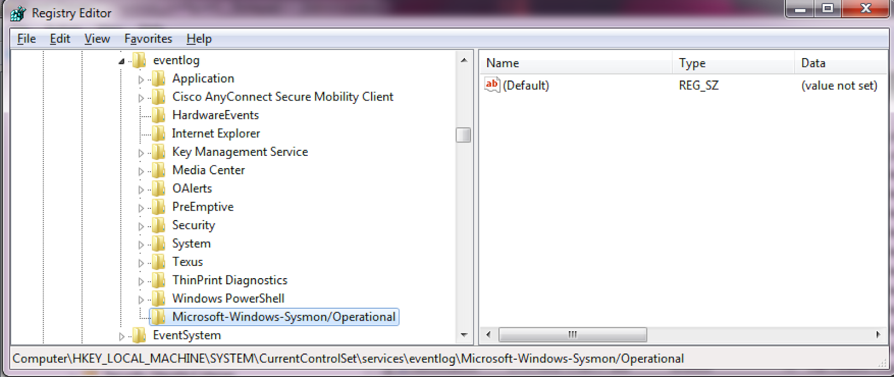Expand the OAlerts key
This screenshot has height=377, width=894.
click(x=141, y=189)
